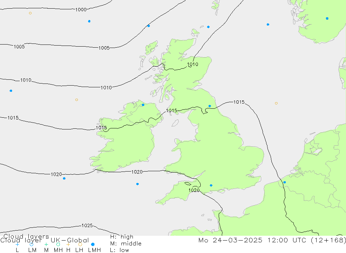The width and height of the screenshot is (346, 253).
Task: Click the orange circle marker near the 1000 isobar
Action: tap(30, 13)
